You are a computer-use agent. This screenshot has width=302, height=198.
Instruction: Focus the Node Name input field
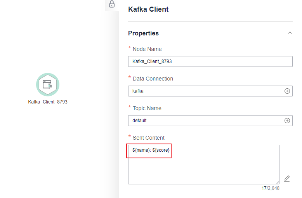click(210, 61)
